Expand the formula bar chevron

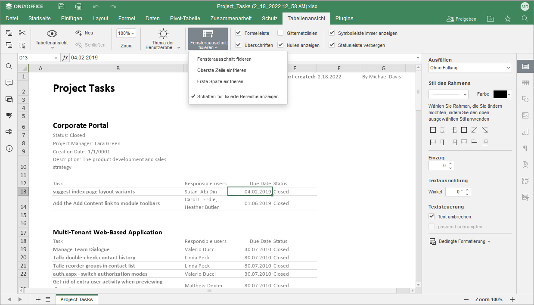tap(418, 57)
